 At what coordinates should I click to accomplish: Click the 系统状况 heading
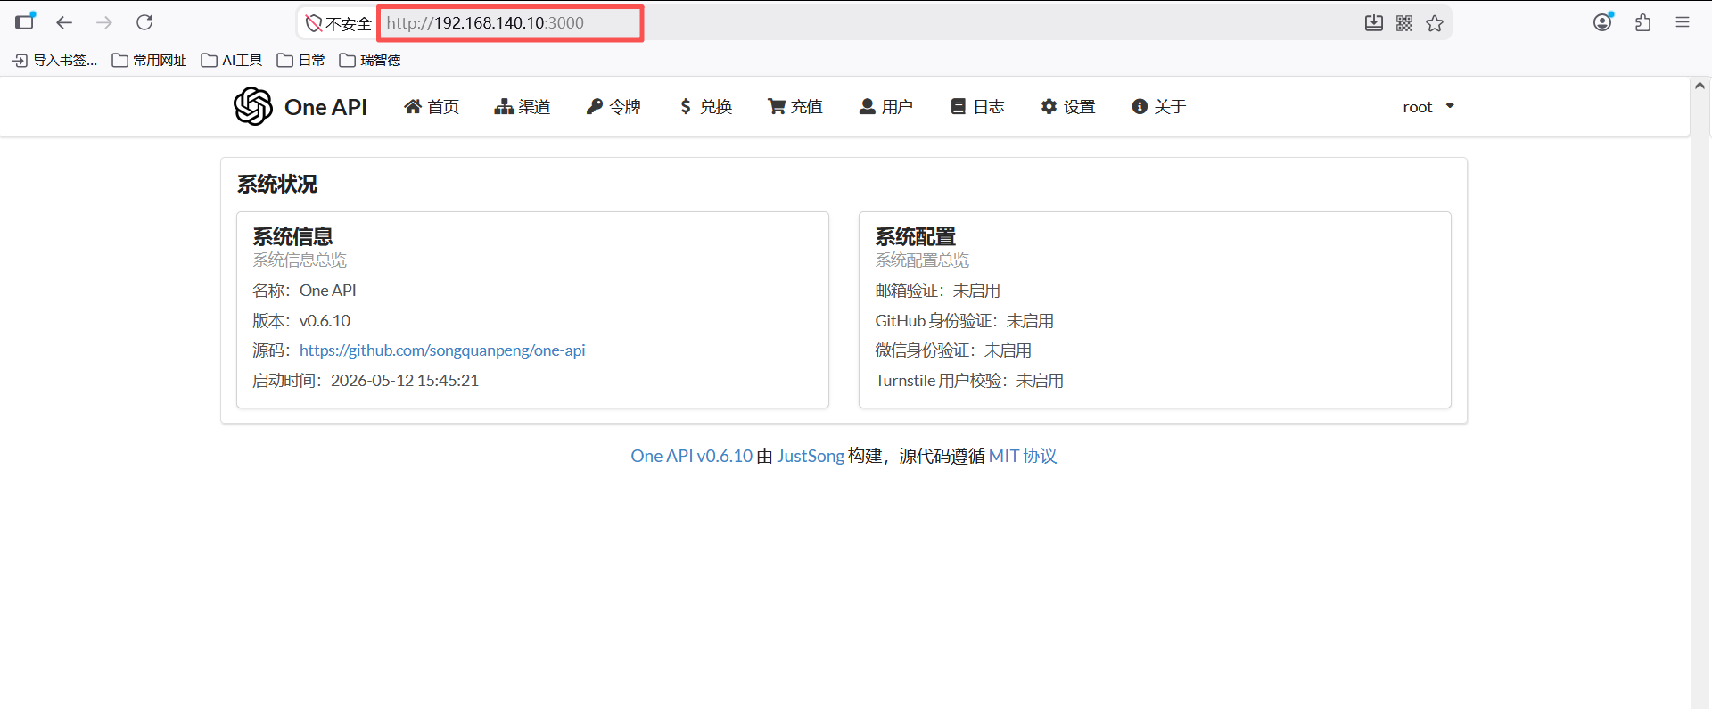[x=277, y=184]
